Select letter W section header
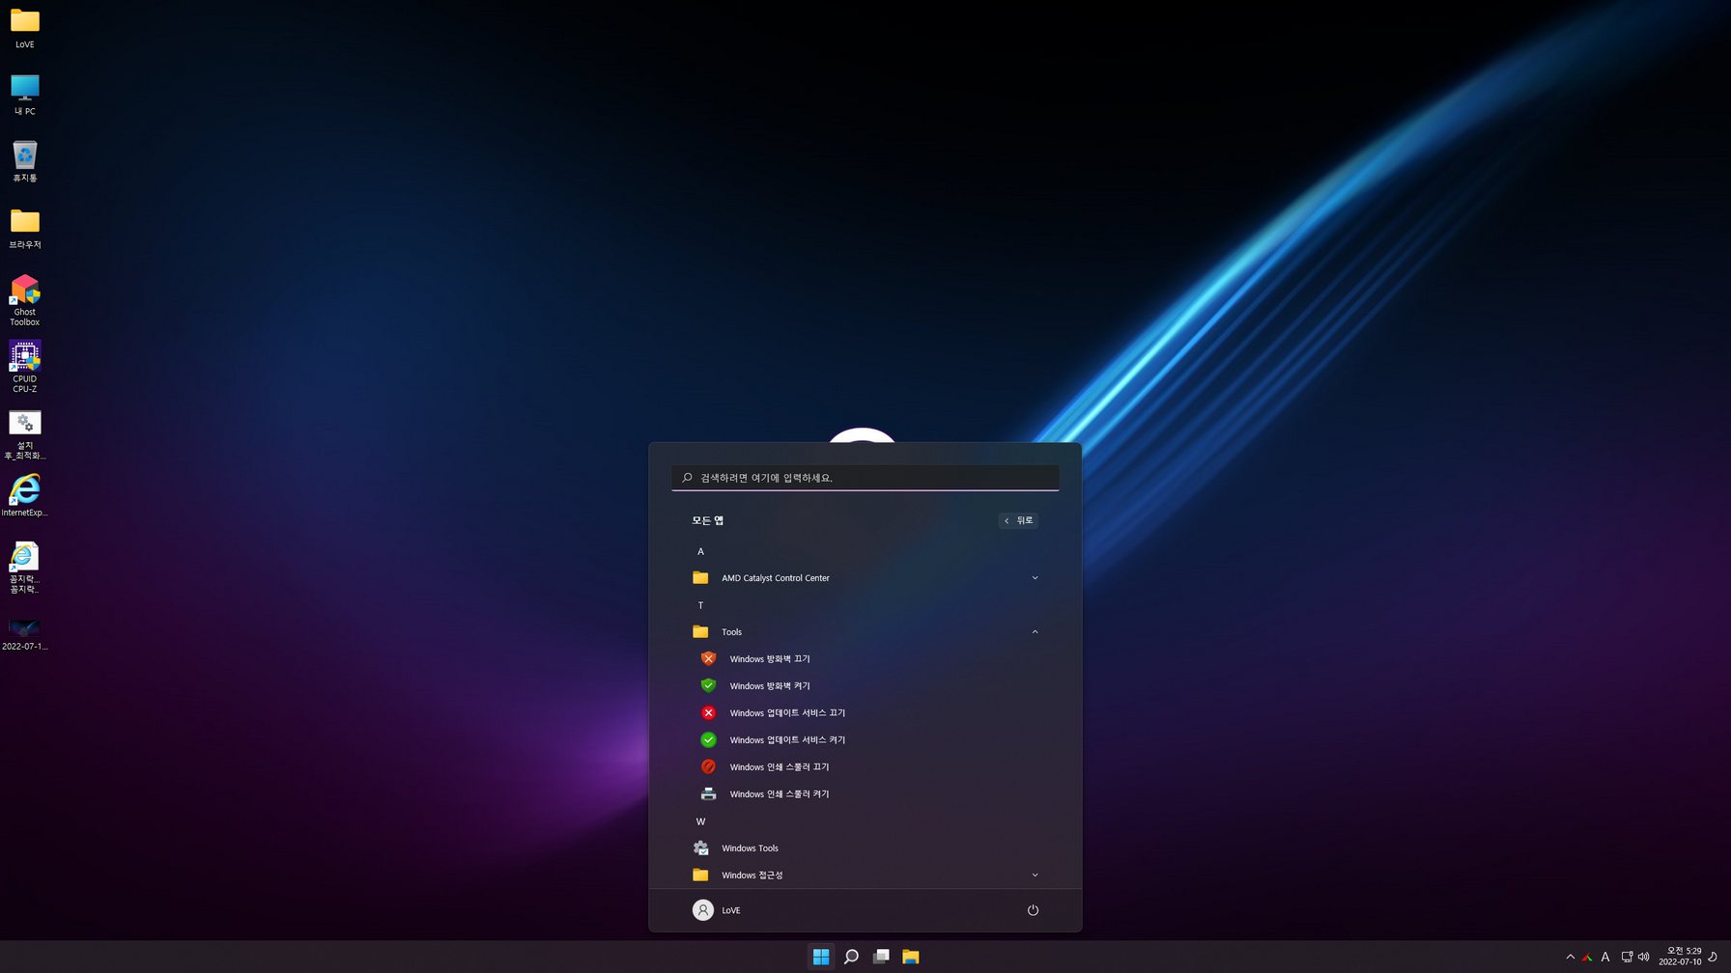The image size is (1731, 973). coord(700,821)
